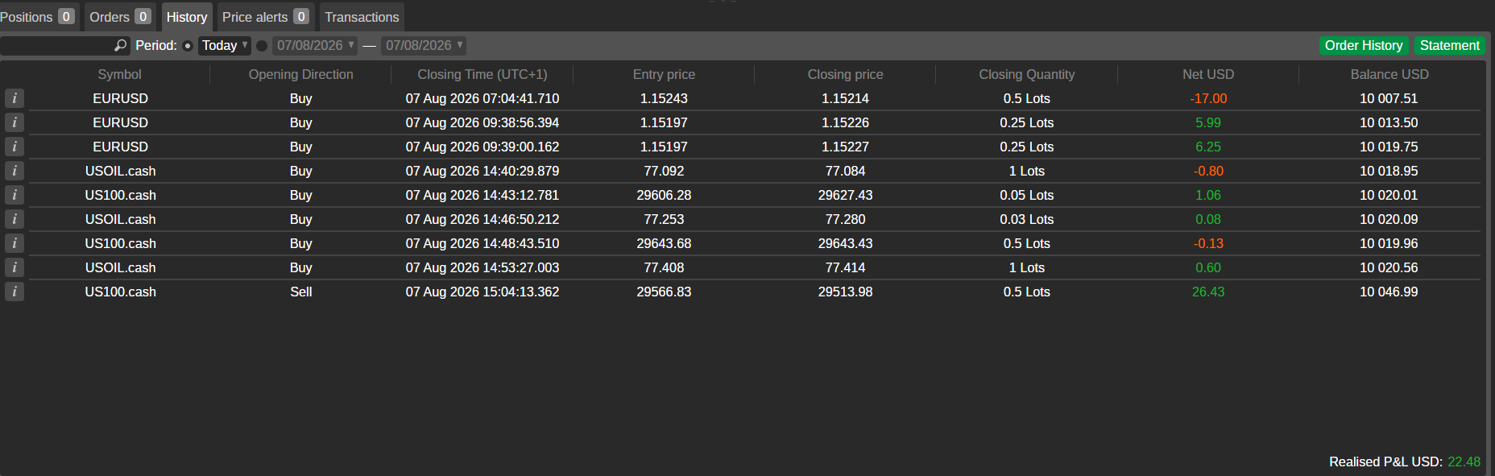Open info icon for EURUSD -17.00 trade
The image size is (1495, 476).
[14, 98]
